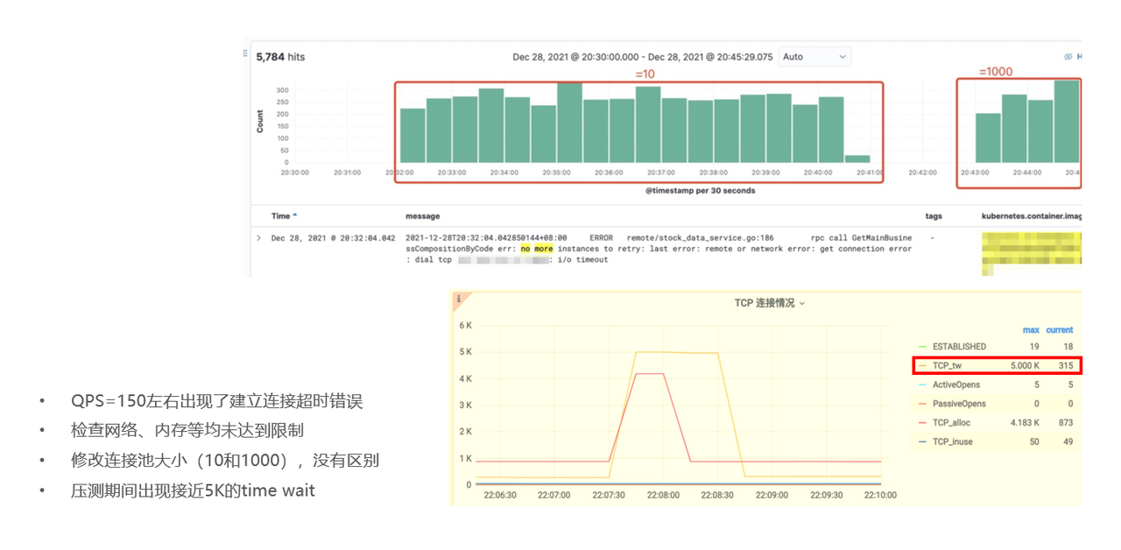The height and width of the screenshot is (550, 1121).
Task: Sort legend by max column
Action: click(x=1031, y=330)
